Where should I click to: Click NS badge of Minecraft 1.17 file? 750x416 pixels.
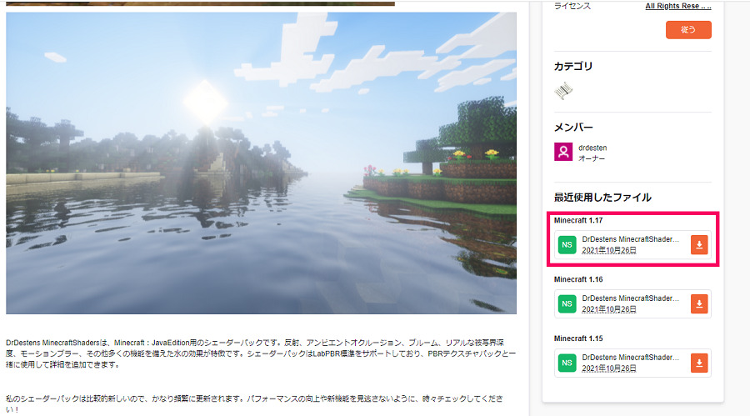pyautogui.click(x=567, y=244)
